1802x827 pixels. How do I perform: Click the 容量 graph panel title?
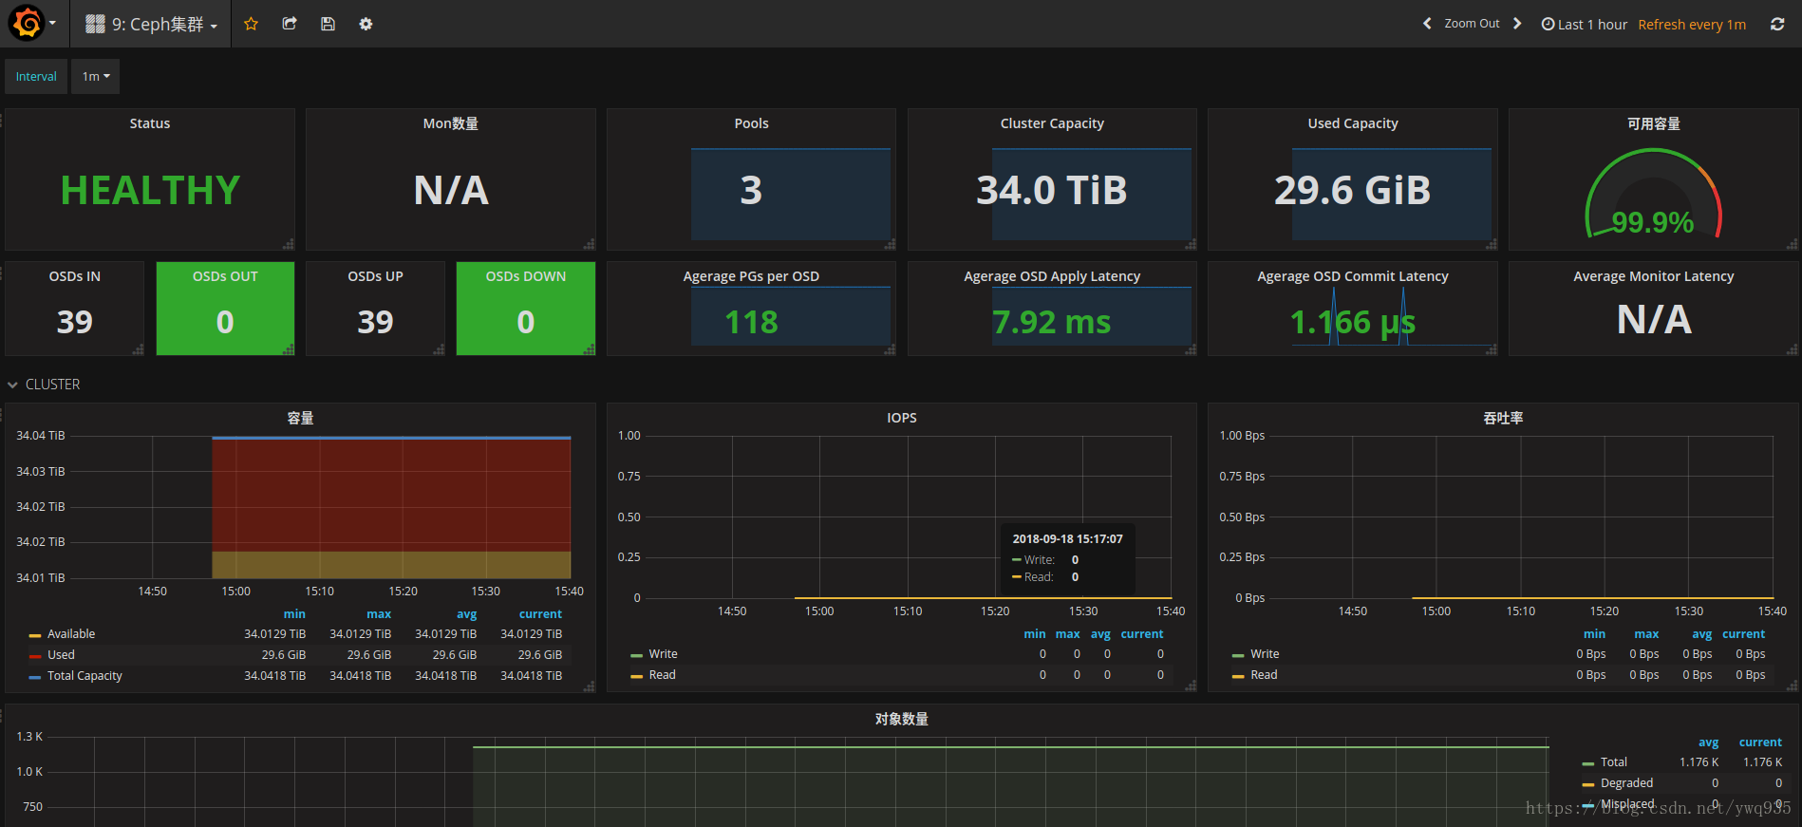click(300, 418)
